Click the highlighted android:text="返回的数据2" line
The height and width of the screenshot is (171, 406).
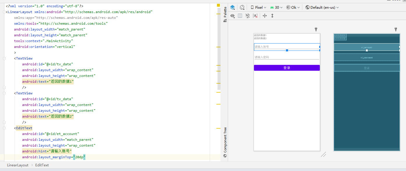(x=48, y=116)
